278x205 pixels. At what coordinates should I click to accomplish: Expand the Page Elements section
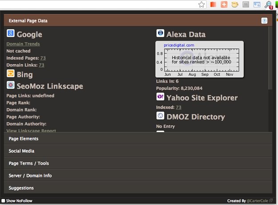[138, 138]
